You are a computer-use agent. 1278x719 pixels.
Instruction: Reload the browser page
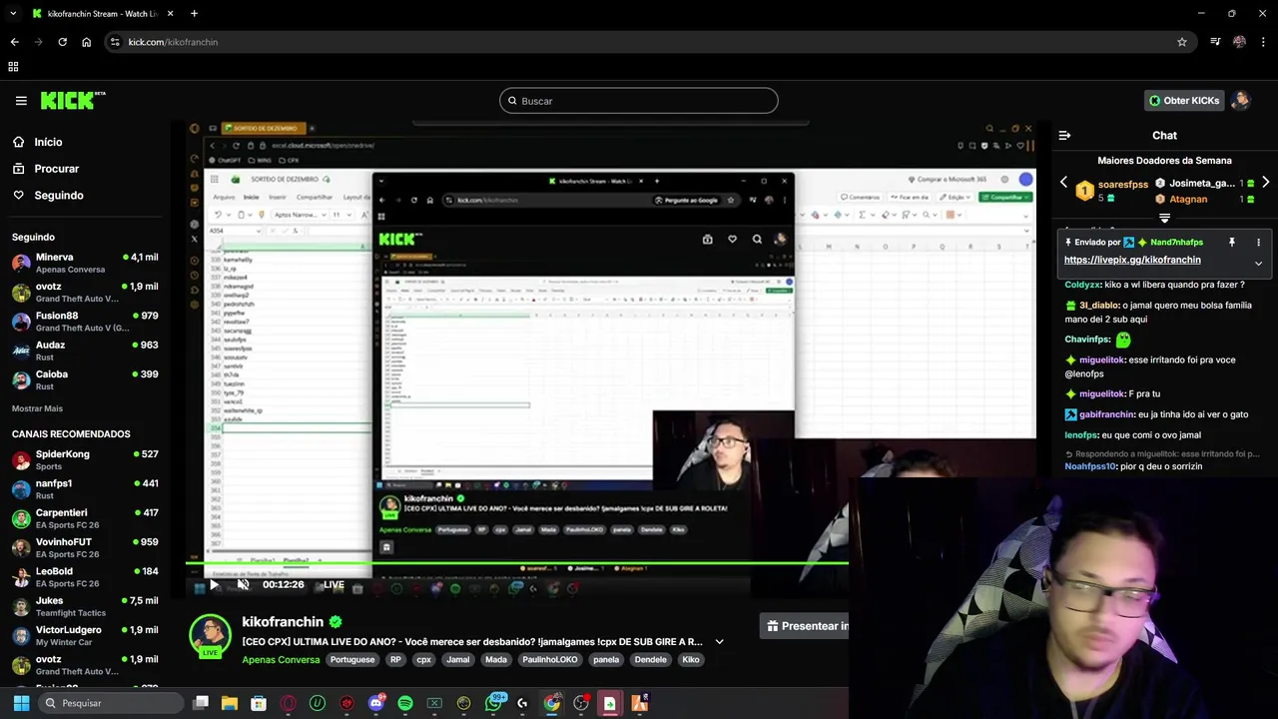click(62, 42)
